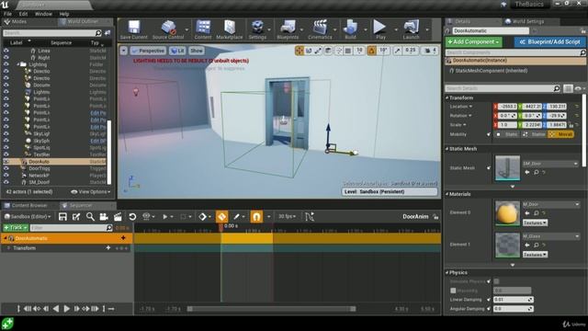Open the Sandbox (Editor) dropdown in Sequencer
Image resolution: width=588 pixels, height=331 pixels.
coord(28,217)
